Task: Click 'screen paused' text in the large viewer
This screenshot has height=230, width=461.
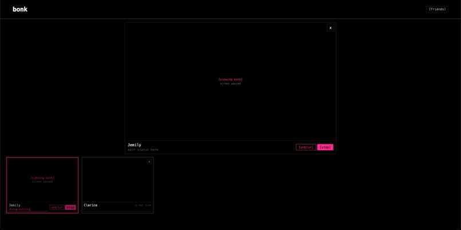Action: pos(230,83)
